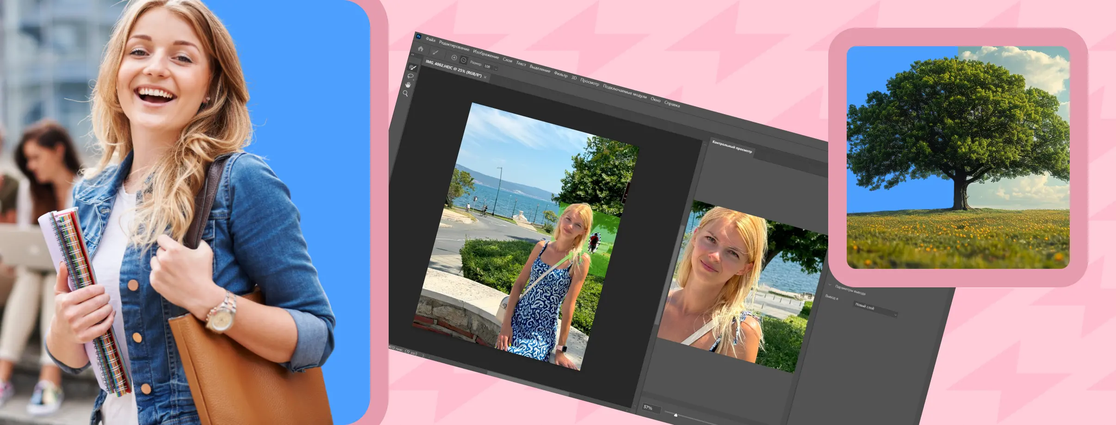Open the Новый слой output dropdown
Screen dimensions: 1116x425
(x=875, y=310)
